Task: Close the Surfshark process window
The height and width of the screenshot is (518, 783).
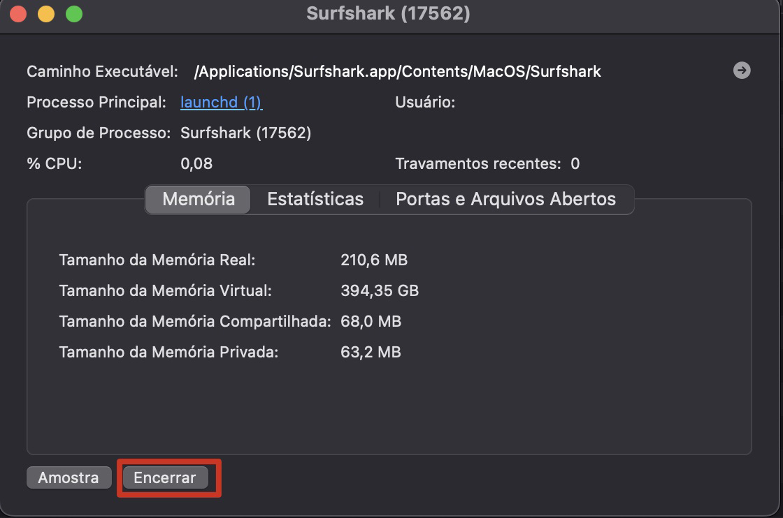Action: click(x=19, y=14)
